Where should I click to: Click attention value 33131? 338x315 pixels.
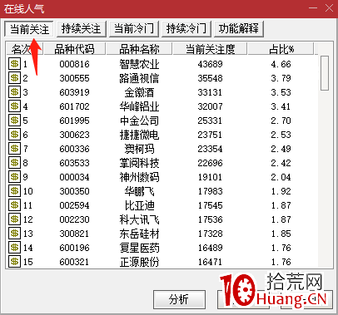[210, 92]
